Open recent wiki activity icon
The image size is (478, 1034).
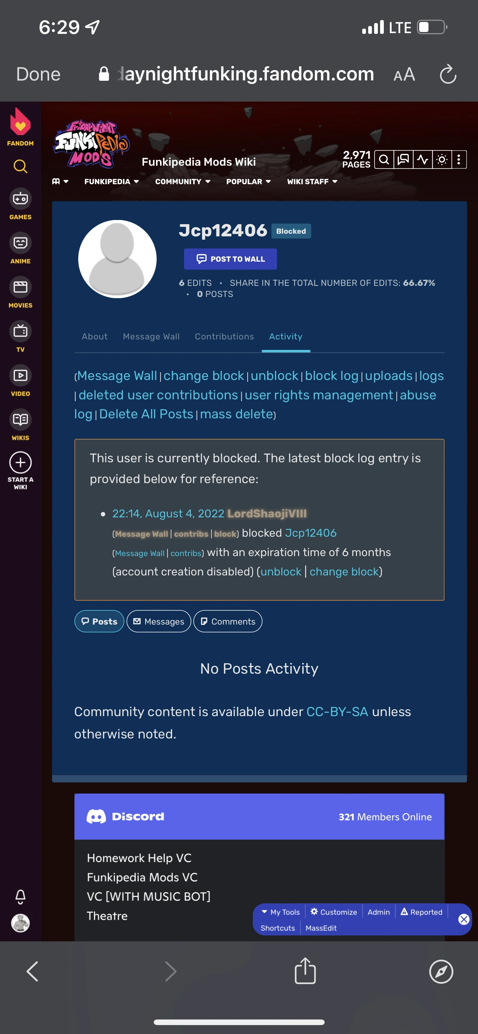[423, 160]
